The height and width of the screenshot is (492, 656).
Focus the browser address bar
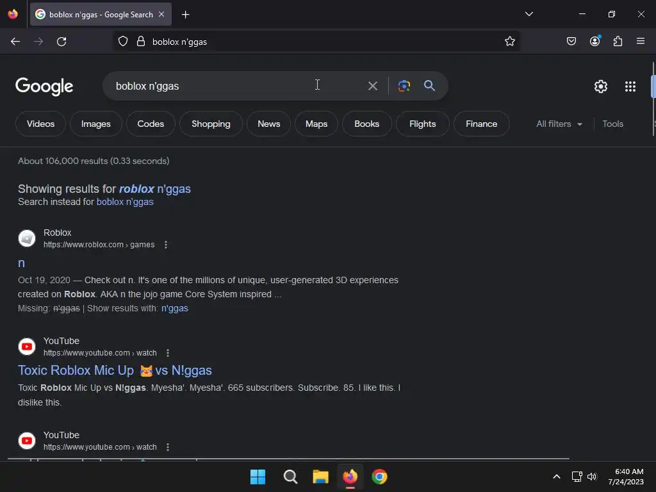(x=318, y=42)
